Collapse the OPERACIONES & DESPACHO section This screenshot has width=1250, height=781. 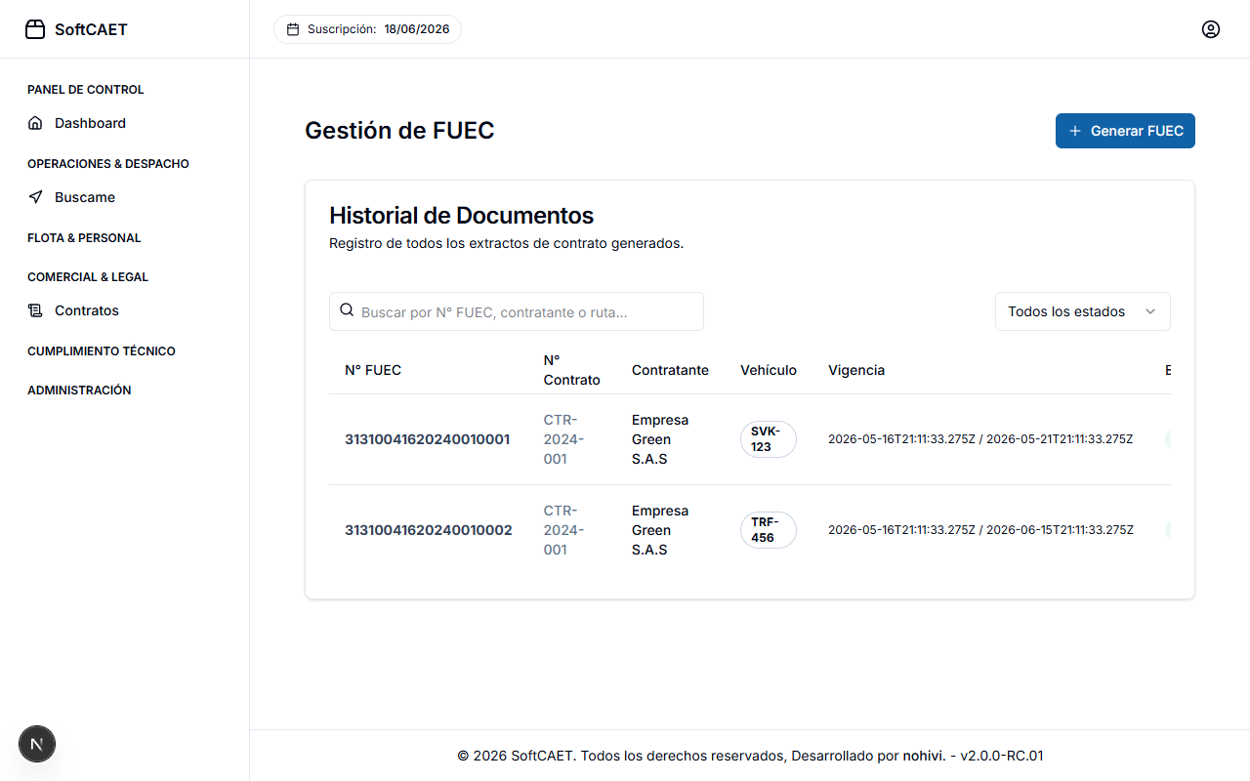(x=108, y=164)
